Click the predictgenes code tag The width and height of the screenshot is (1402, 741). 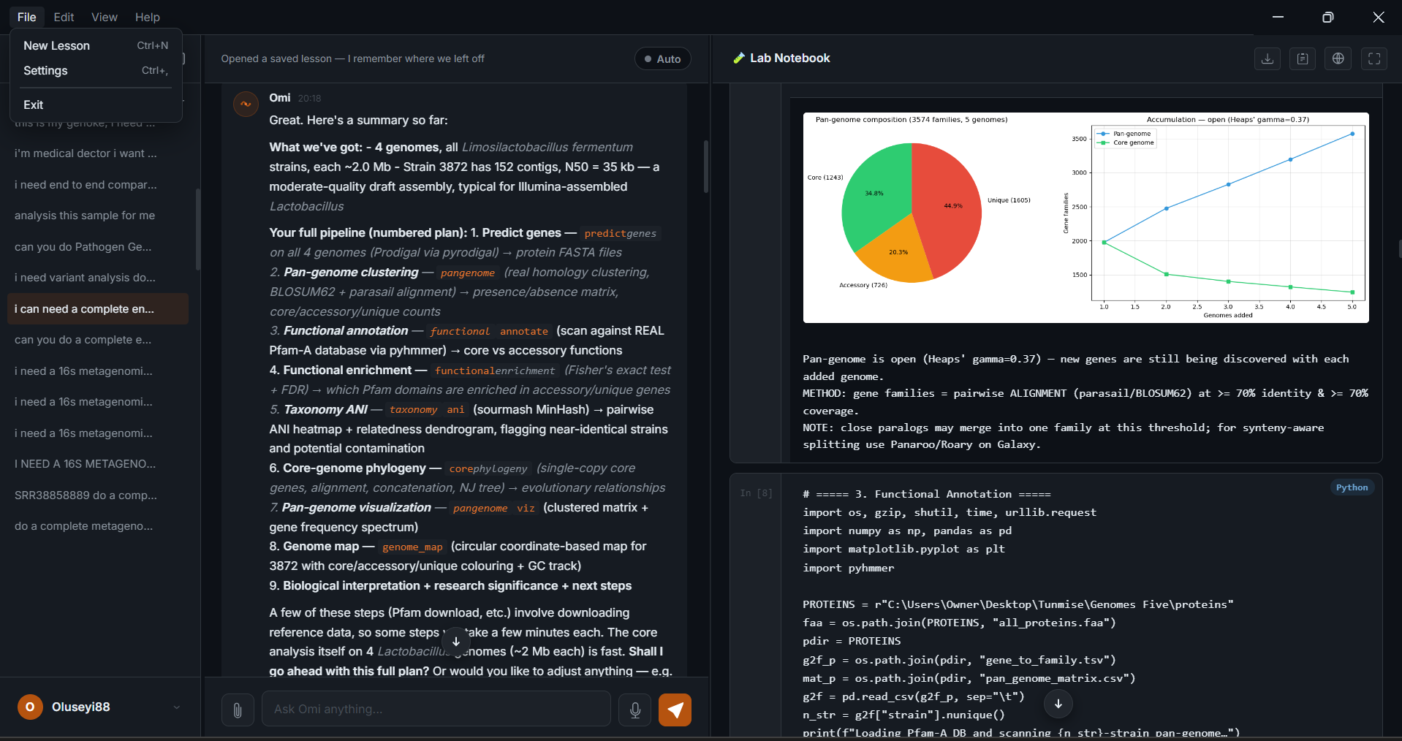pos(621,233)
